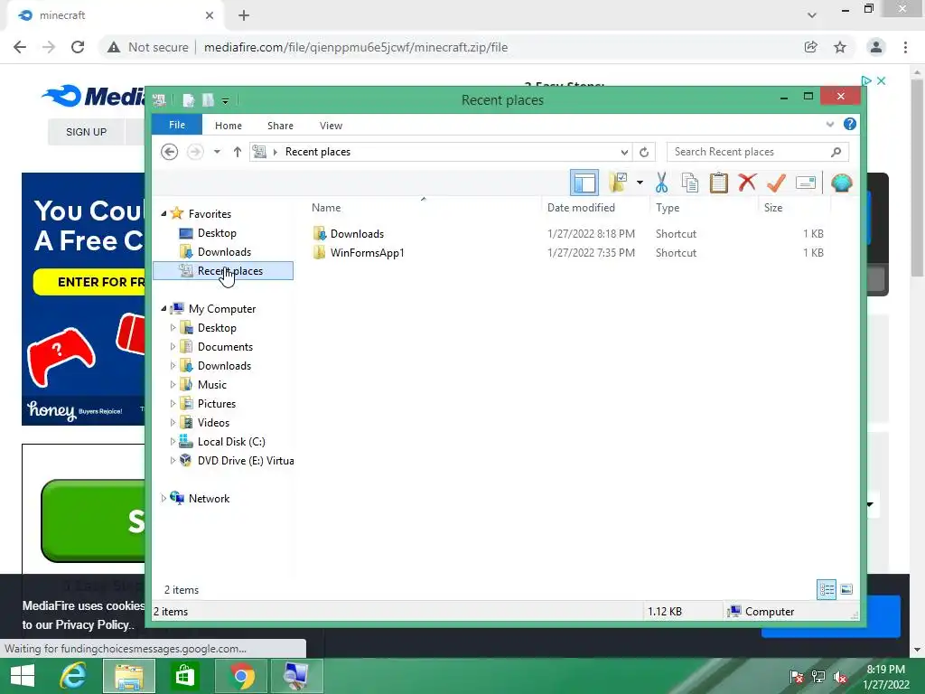Expand the Network tree node
The width and height of the screenshot is (925, 694).
pos(164,499)
